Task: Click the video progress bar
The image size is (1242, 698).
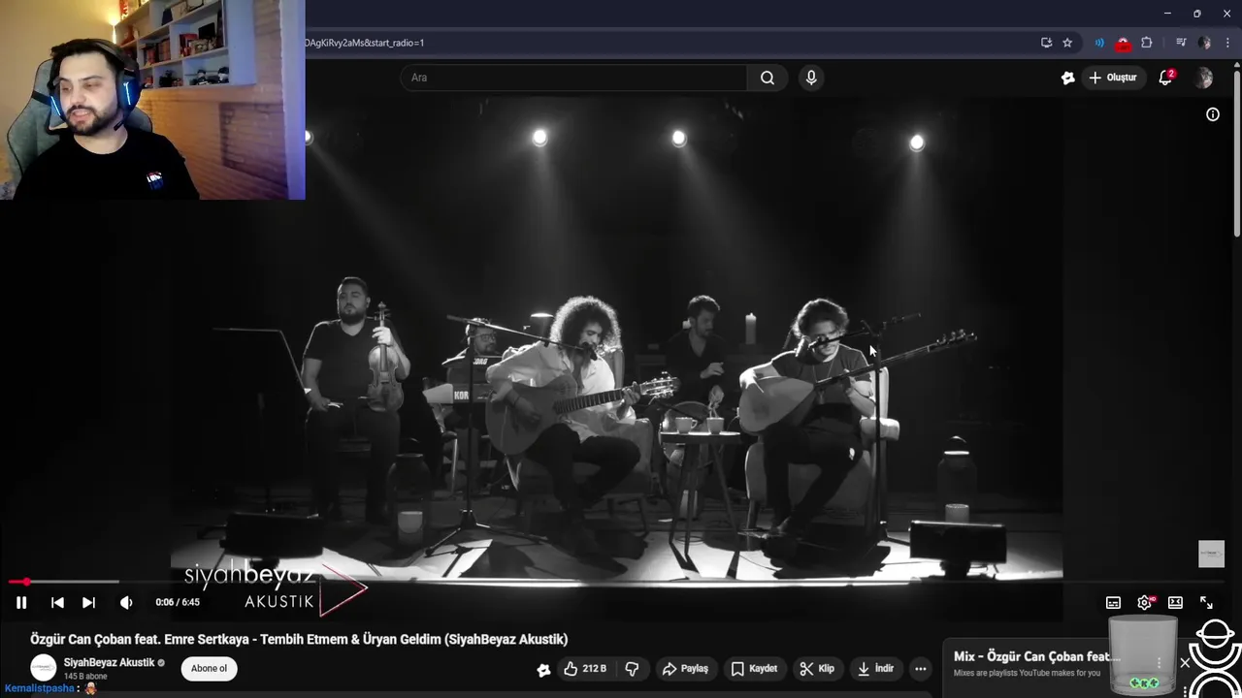Action: [617, 582]
